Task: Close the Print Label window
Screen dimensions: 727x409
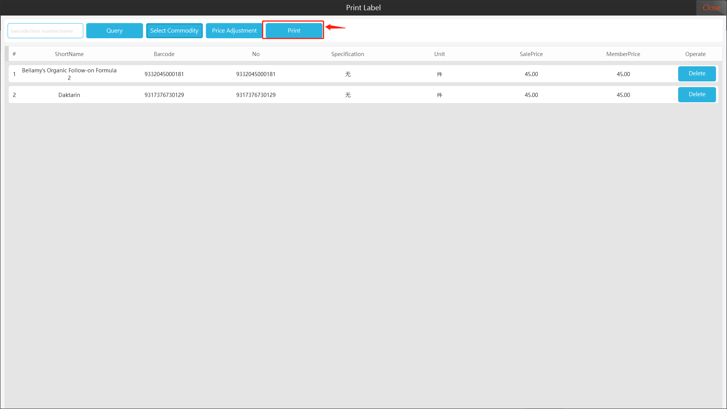Action: coord(711,8)
